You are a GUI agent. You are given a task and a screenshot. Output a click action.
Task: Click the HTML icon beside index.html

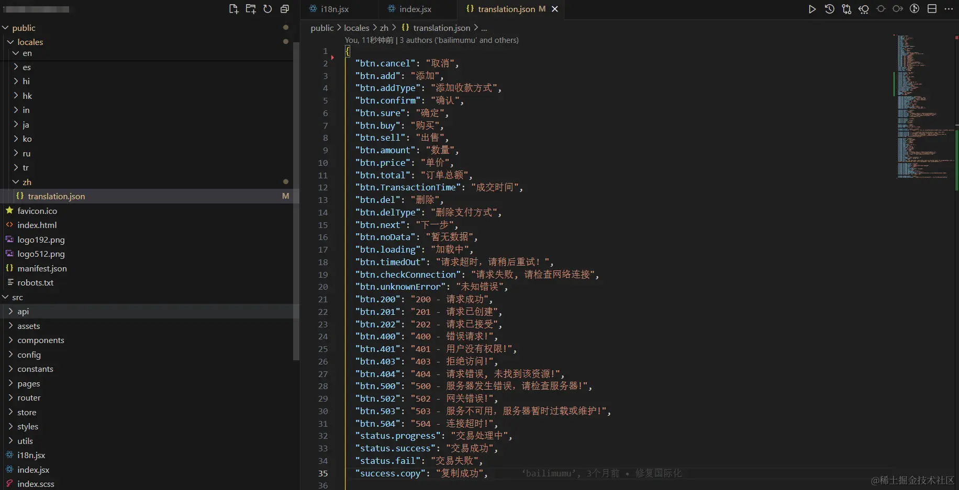9,225
